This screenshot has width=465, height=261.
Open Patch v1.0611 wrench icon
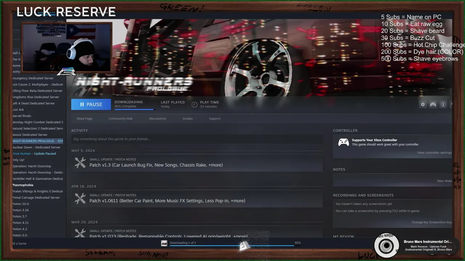pos(80,198)
